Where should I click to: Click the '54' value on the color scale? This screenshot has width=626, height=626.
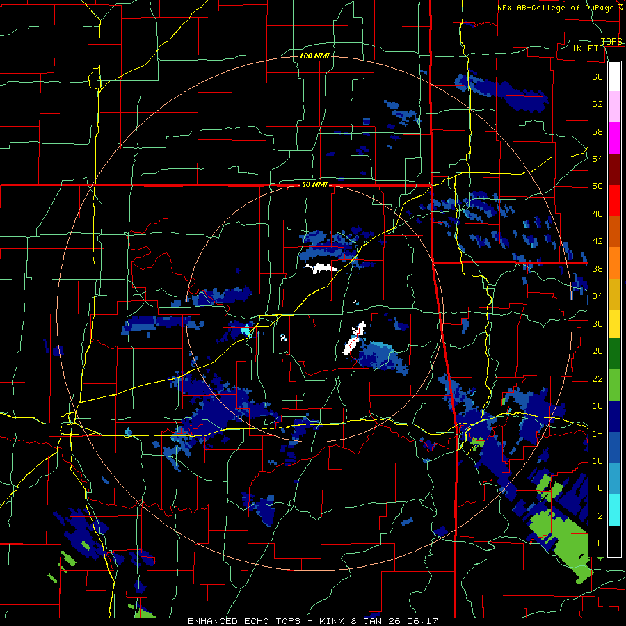tap(597, 159)
